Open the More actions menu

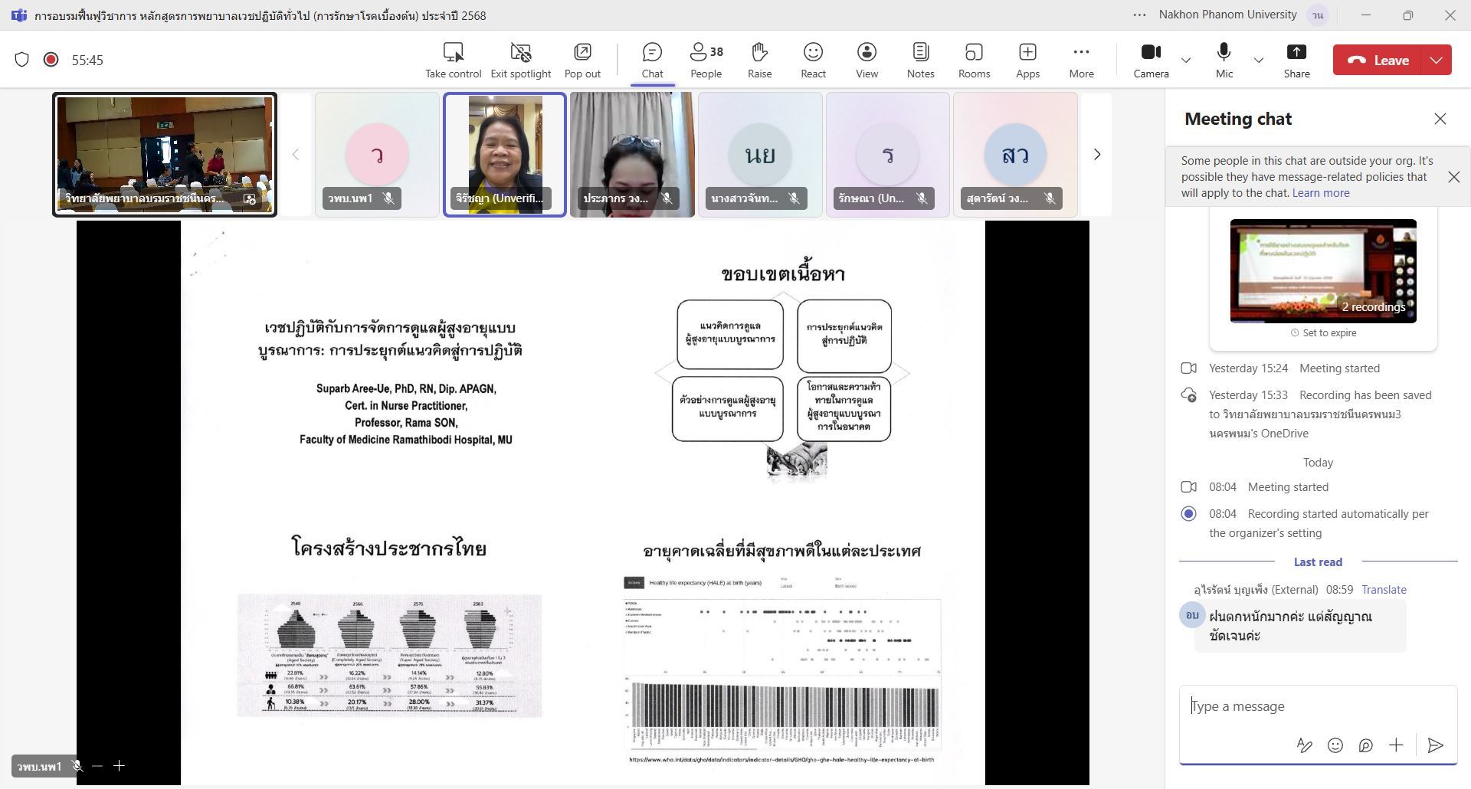pos(1081,60)
